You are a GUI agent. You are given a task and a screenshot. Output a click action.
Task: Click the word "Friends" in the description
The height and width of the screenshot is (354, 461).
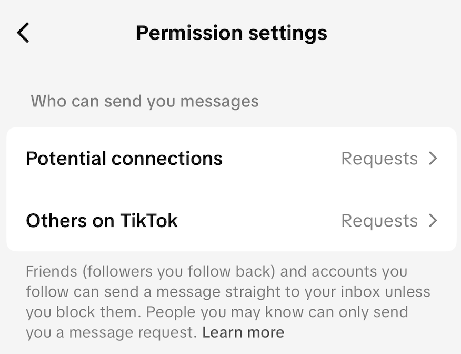[x=50, y=272]
